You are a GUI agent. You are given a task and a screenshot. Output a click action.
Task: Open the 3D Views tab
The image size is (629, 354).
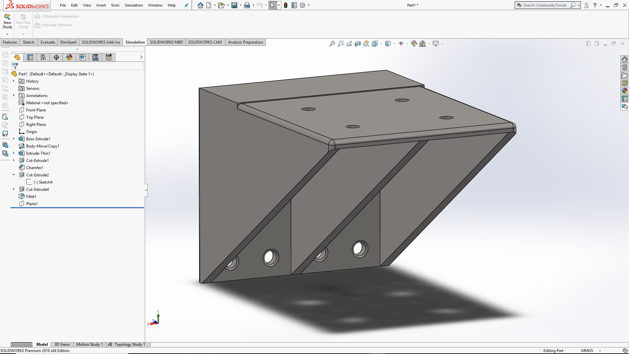(62, 344)
